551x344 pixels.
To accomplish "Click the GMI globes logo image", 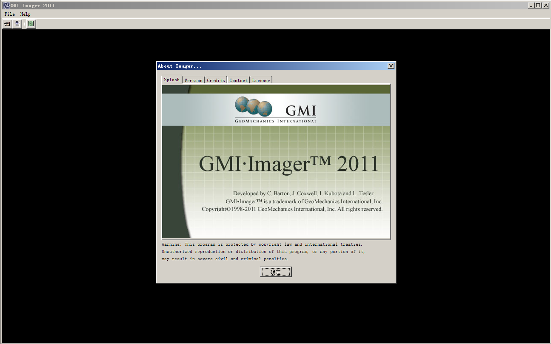I will pyautogui.click(x=254, y=107).
